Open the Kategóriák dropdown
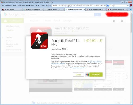 [35, 21]
